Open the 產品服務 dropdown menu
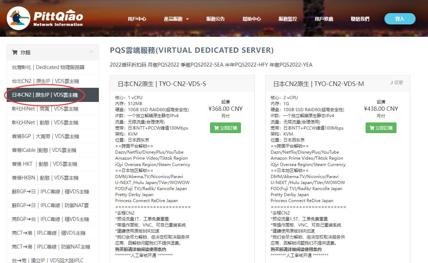The width and height of the screenshot is (428, 263). [176, 19]
